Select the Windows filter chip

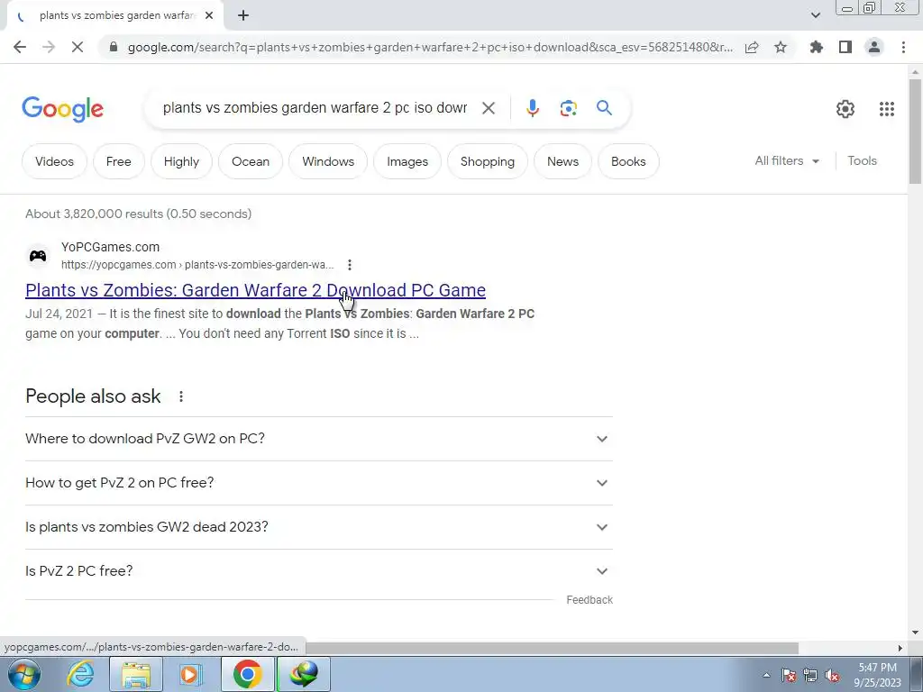point(328,161)
